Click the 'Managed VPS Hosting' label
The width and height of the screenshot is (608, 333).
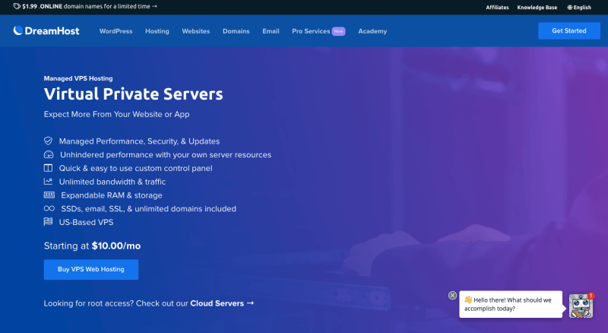click(78, 78)
